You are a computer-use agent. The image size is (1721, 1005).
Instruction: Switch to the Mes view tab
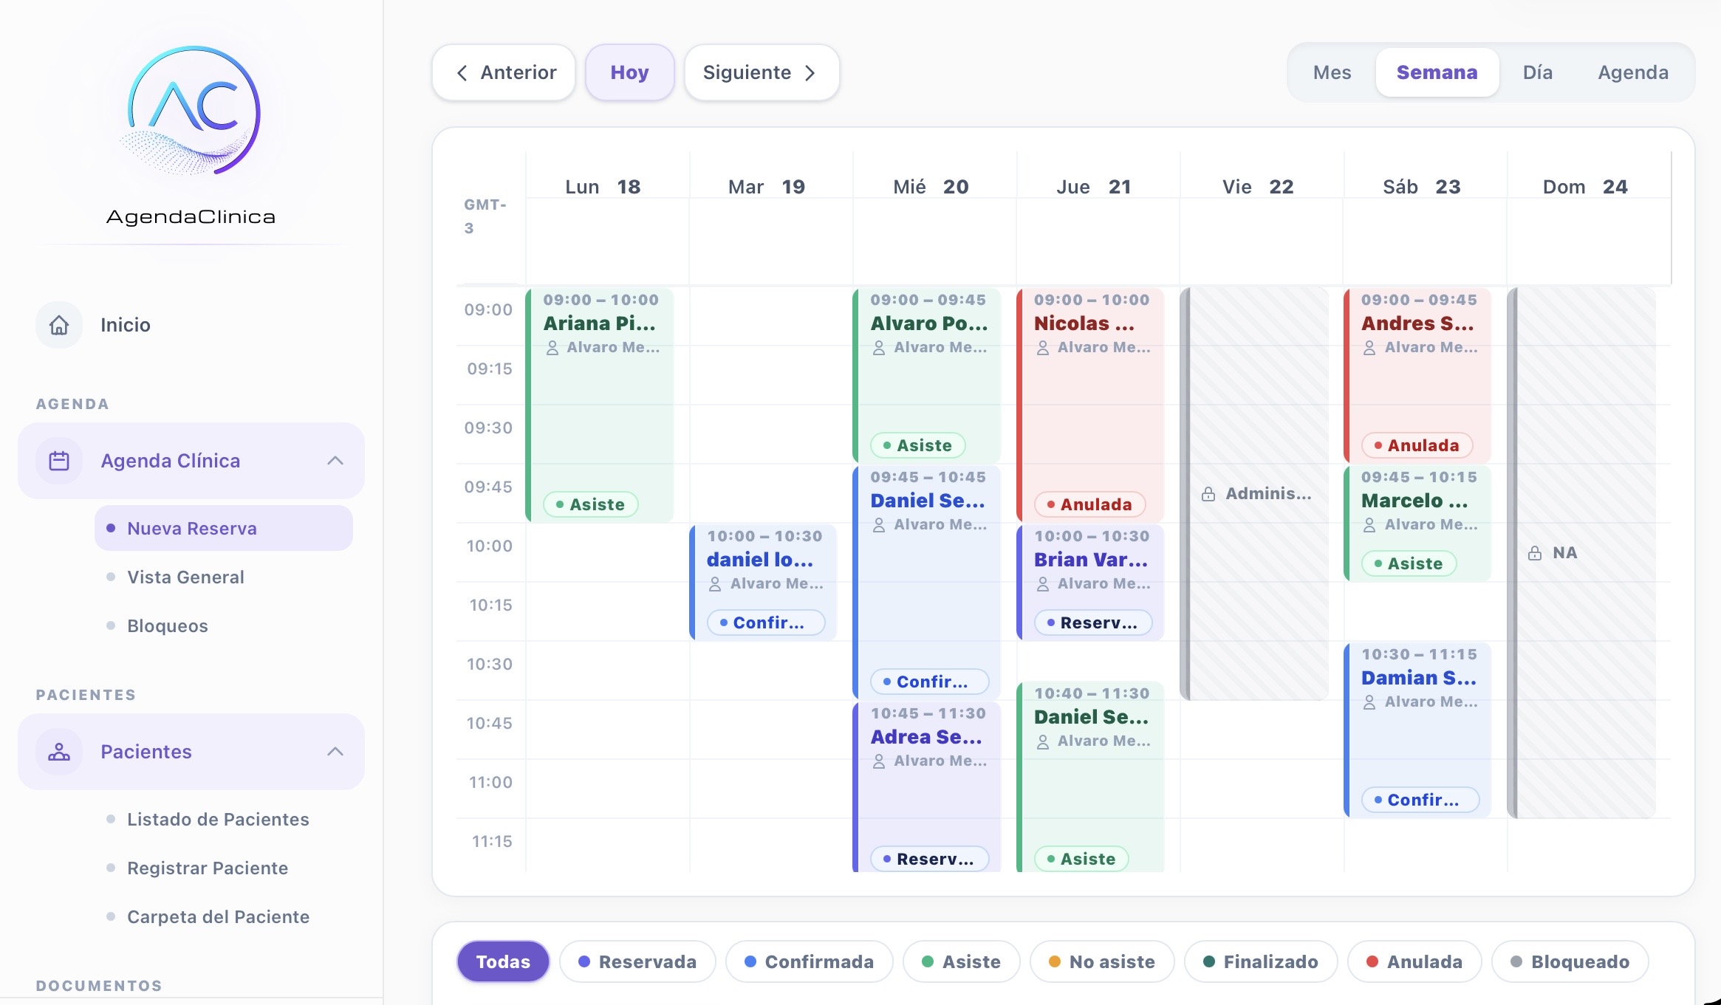coord(1332,72)
